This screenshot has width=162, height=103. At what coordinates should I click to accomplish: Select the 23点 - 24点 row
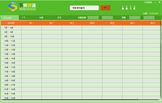pyautogui.click(x=80, y=98)
